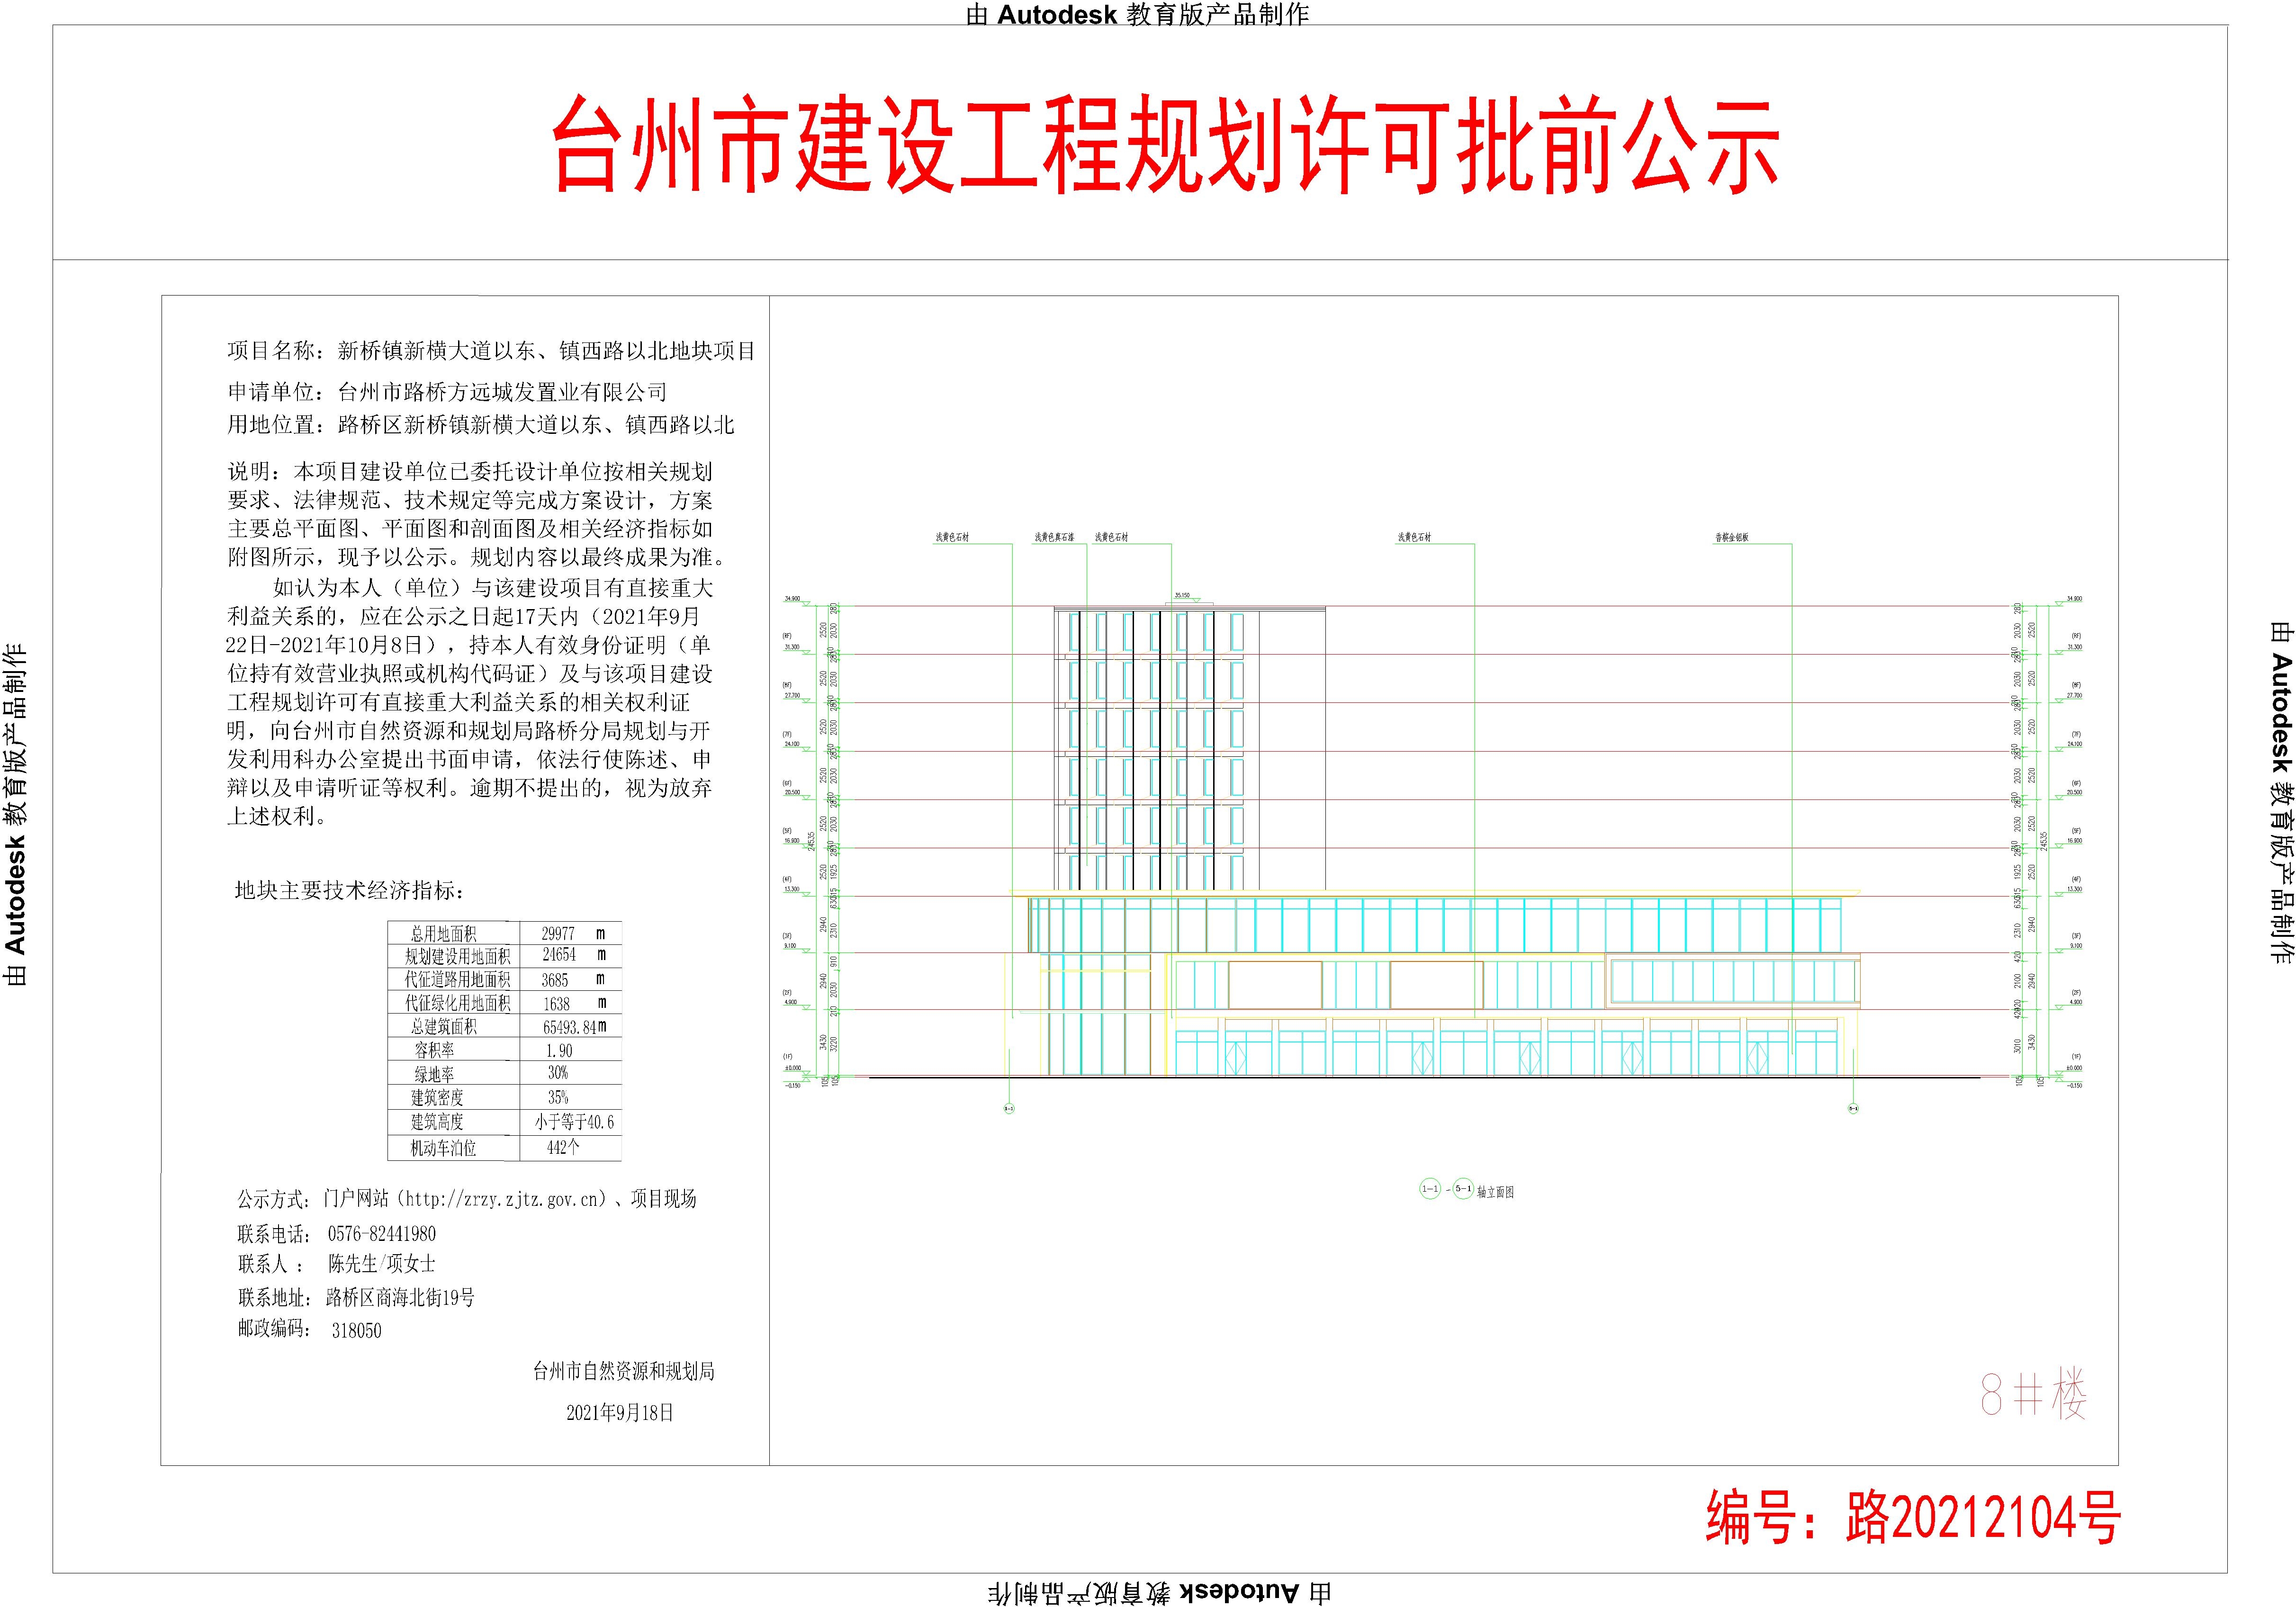Click the 香槟金铝板 material label

1732,537
